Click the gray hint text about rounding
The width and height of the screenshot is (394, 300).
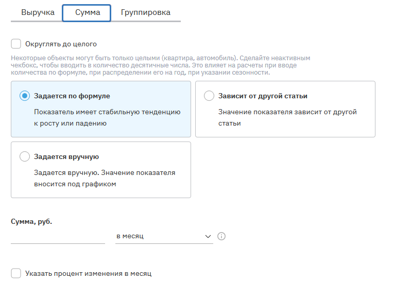pos(160,66)
